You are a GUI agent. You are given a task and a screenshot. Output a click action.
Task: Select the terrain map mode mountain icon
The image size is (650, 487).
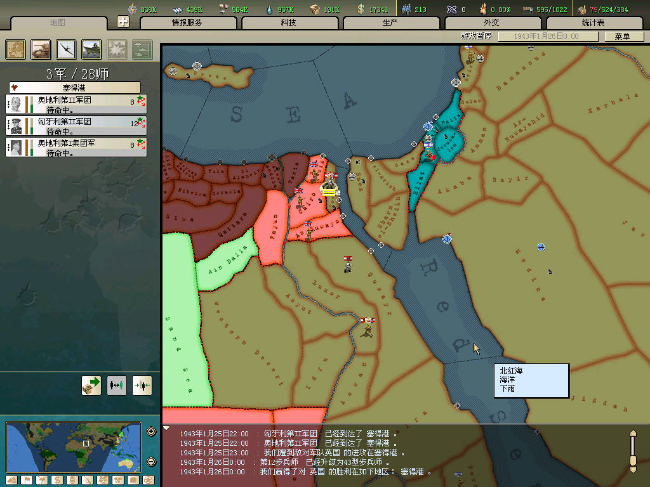[11, 480]
